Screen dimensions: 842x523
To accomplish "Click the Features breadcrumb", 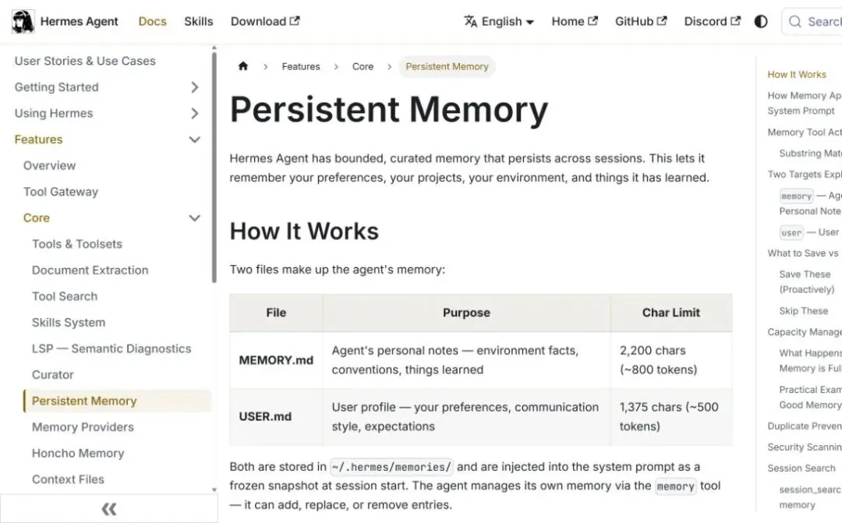I will [x=301, y=66].
